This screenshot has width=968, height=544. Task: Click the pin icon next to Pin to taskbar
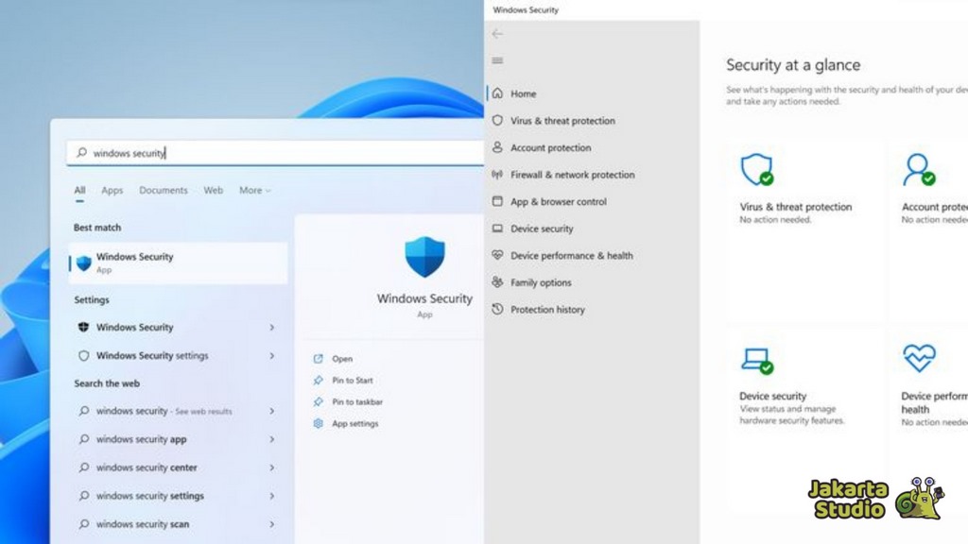318,401
